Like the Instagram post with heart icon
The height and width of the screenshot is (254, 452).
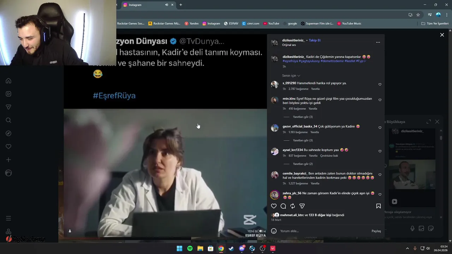pos(274,206)
